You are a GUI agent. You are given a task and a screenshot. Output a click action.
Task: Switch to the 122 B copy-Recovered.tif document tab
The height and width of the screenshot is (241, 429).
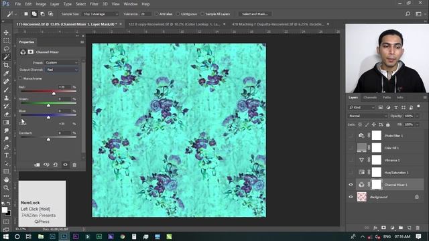point(175,24)
